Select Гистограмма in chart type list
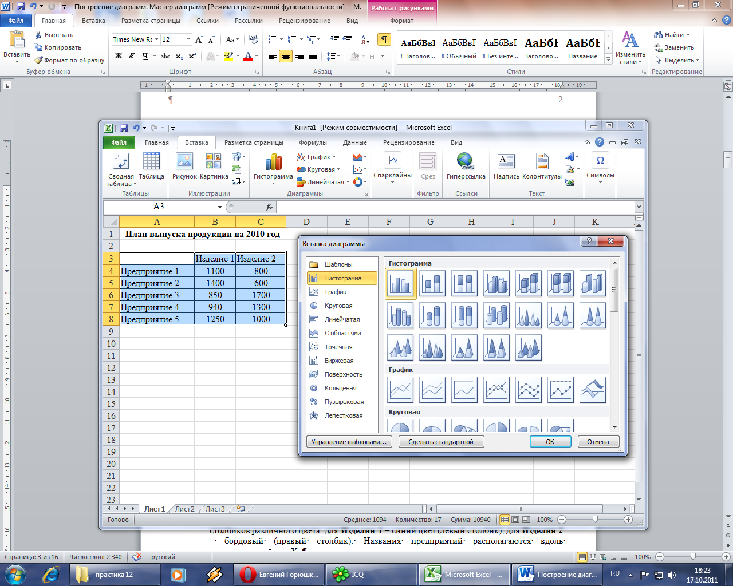Viewport: 733px width, 586px height. coord(342,278)
